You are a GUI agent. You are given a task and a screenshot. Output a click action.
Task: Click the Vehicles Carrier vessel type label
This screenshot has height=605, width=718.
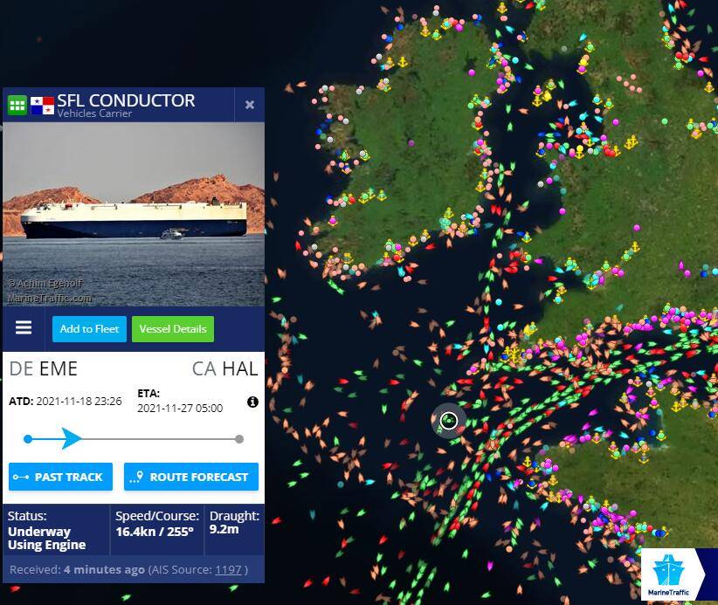(95, 113)
